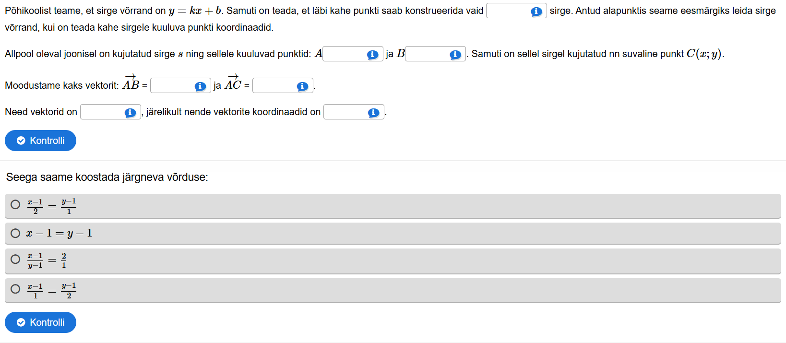Screen dimensions: 786x343
Task: Click info icon in the 'vaid … sirge' blank
Action: coord(536,12)
